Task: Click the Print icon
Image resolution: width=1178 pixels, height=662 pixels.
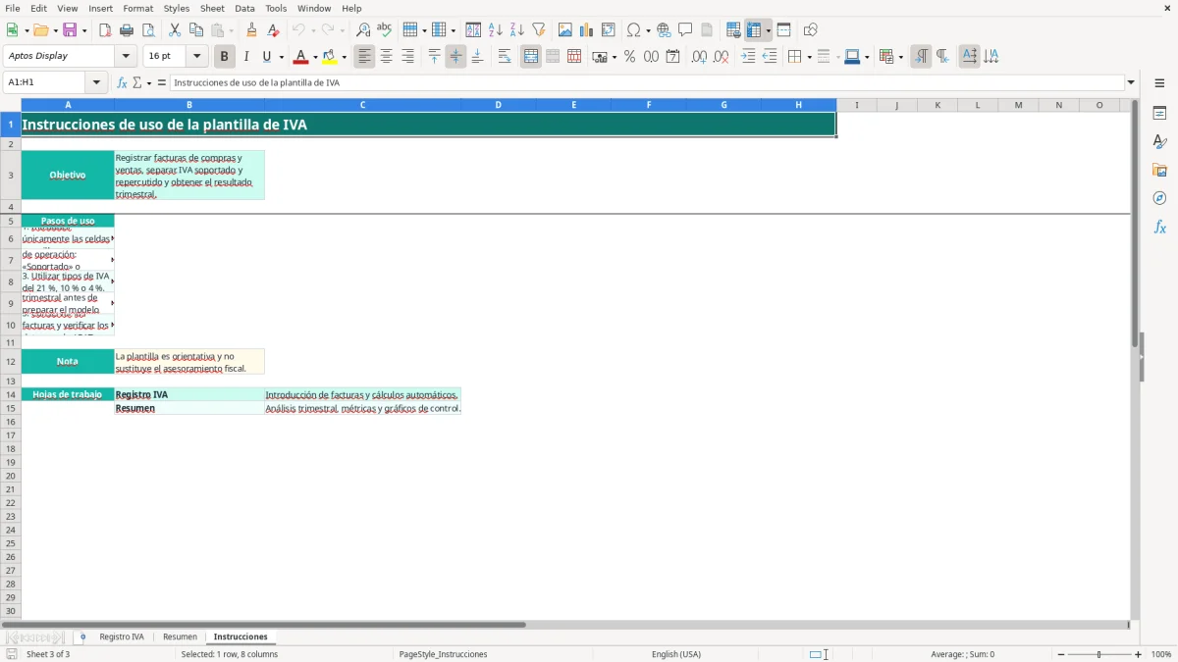Action: tap(127, 30)
